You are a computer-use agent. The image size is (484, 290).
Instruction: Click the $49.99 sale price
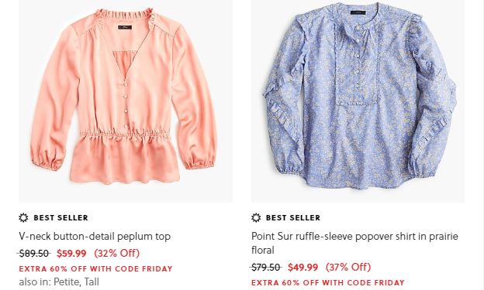302,268
